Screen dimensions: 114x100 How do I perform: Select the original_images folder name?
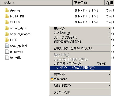[x=20, y=34]
